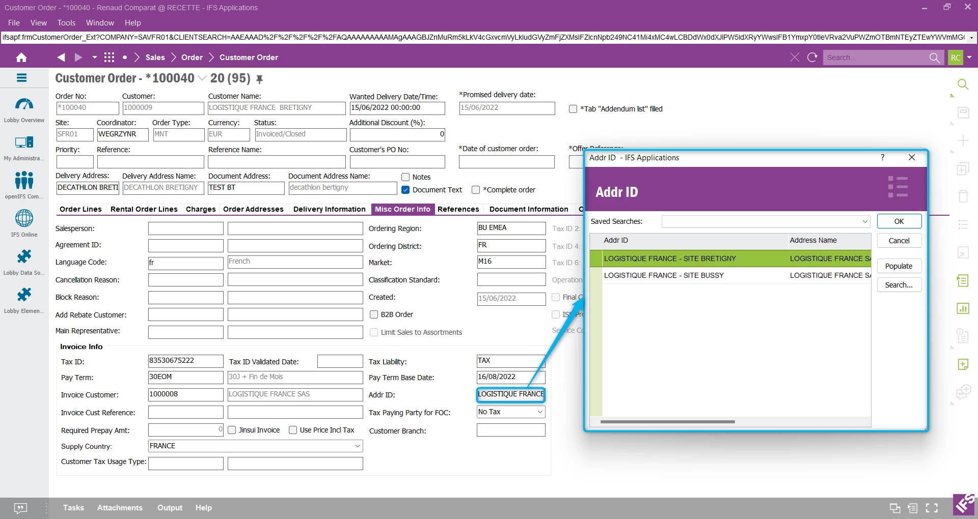This screenshot has height=519, width=978.
Task: Click the Home icon in the toolbar
Action: (21, 57)
